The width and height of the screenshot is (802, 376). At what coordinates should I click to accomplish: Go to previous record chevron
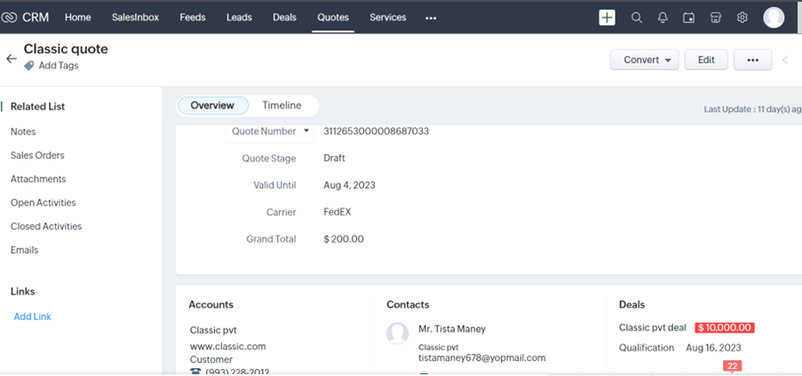click(x=785, y=59)
